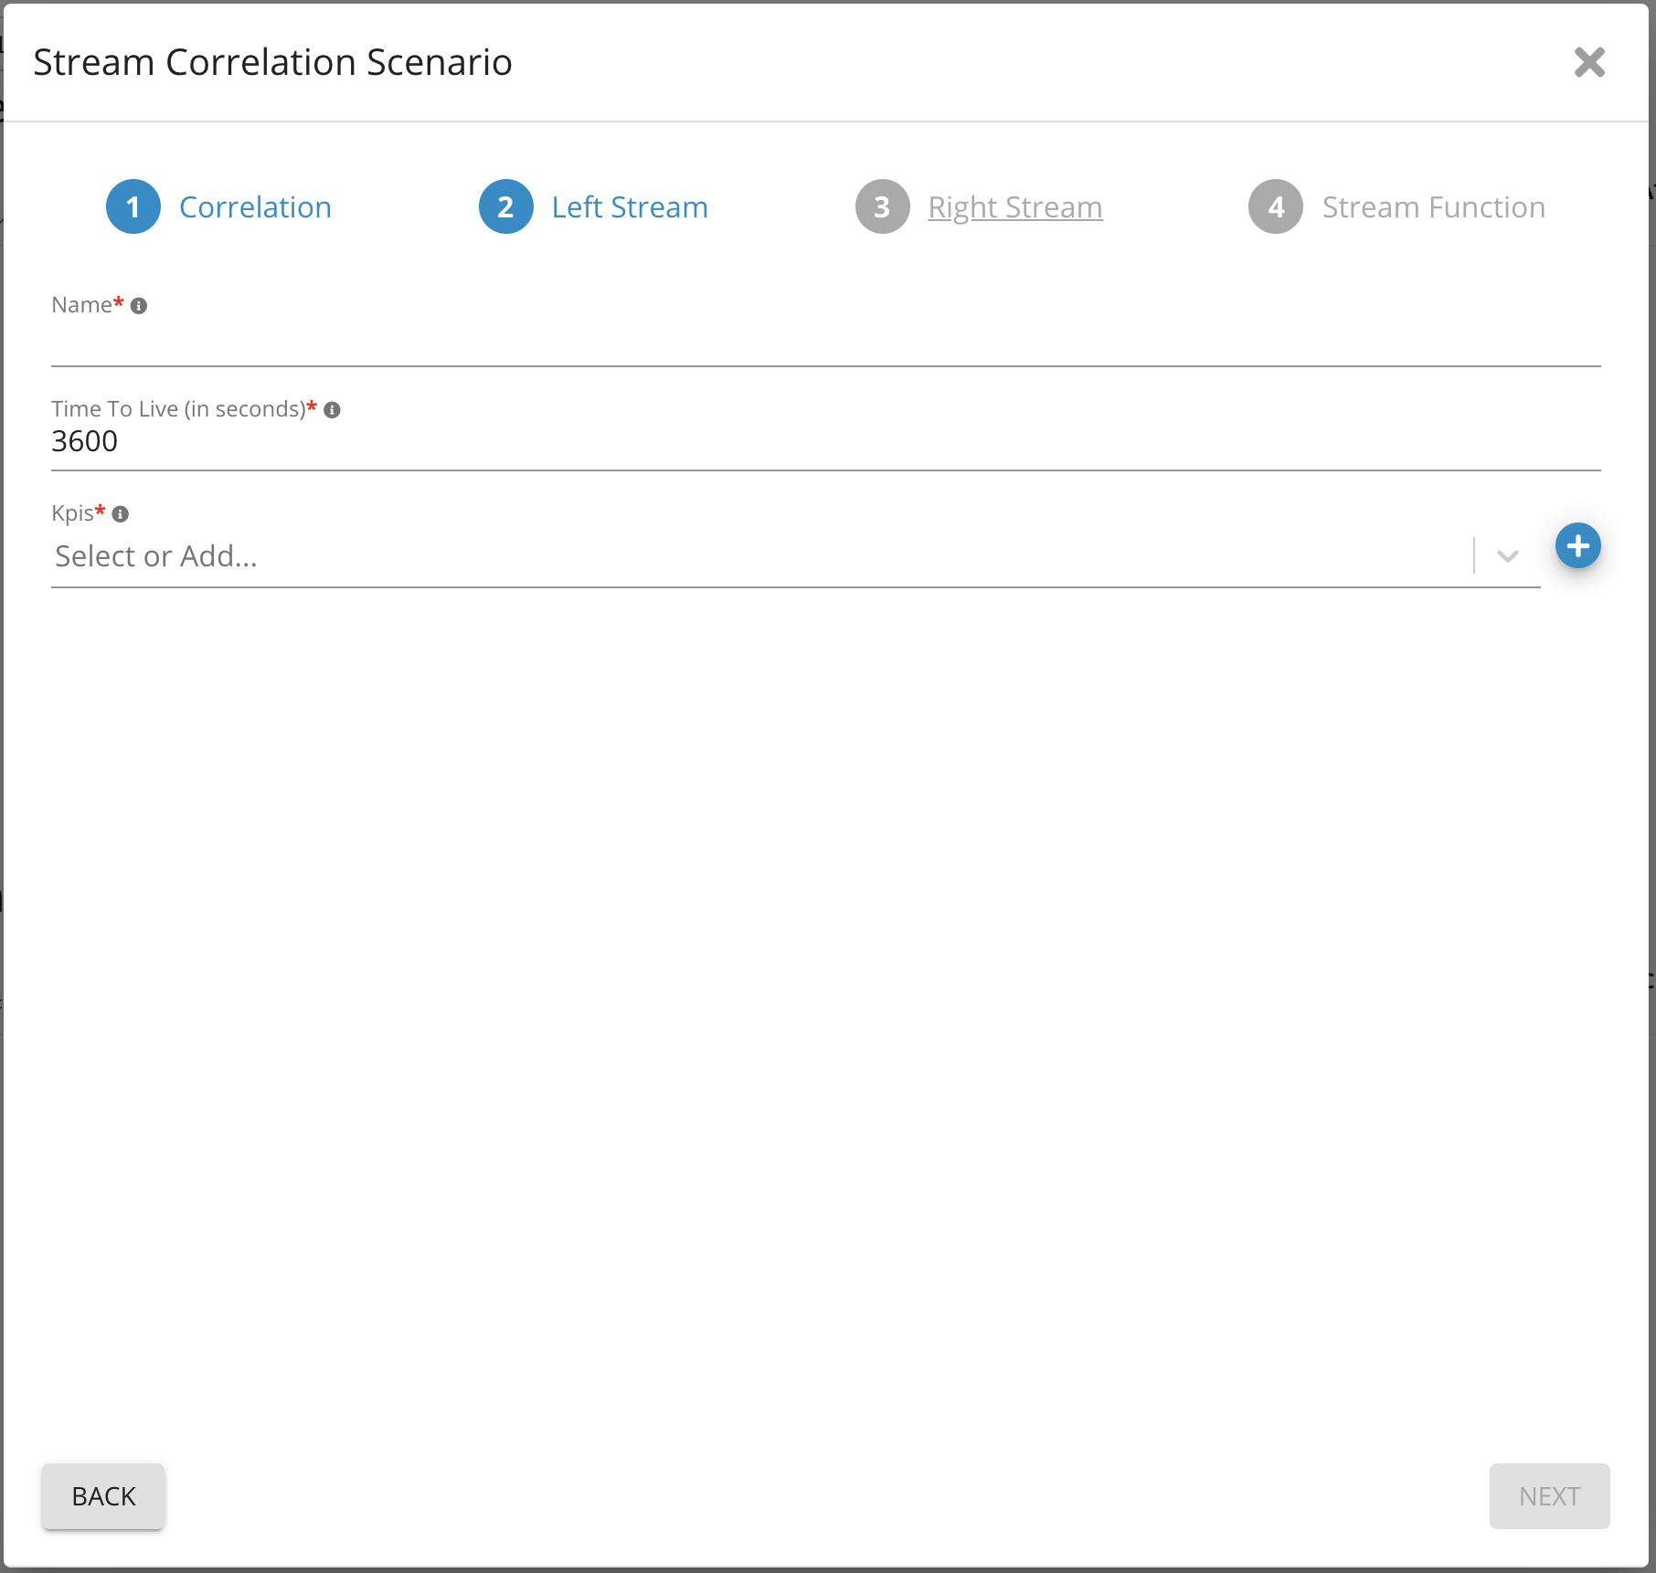Close the Stream Correlation Scenario dialog
The image size is (1656, 1573).
point(1589,62)
